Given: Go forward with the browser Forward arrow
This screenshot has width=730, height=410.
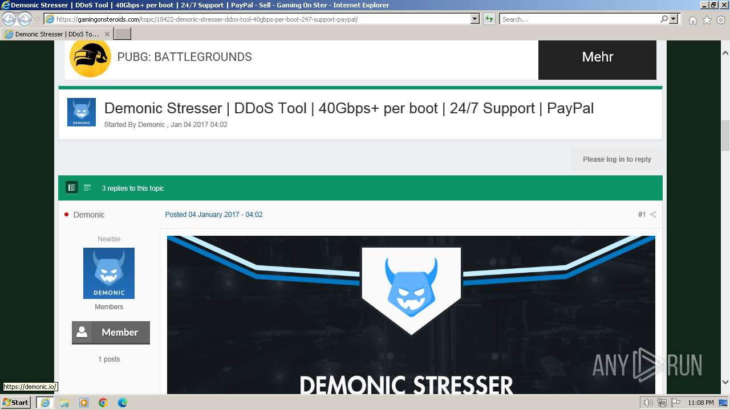Looking at the screenshot, I should [25, 19].
